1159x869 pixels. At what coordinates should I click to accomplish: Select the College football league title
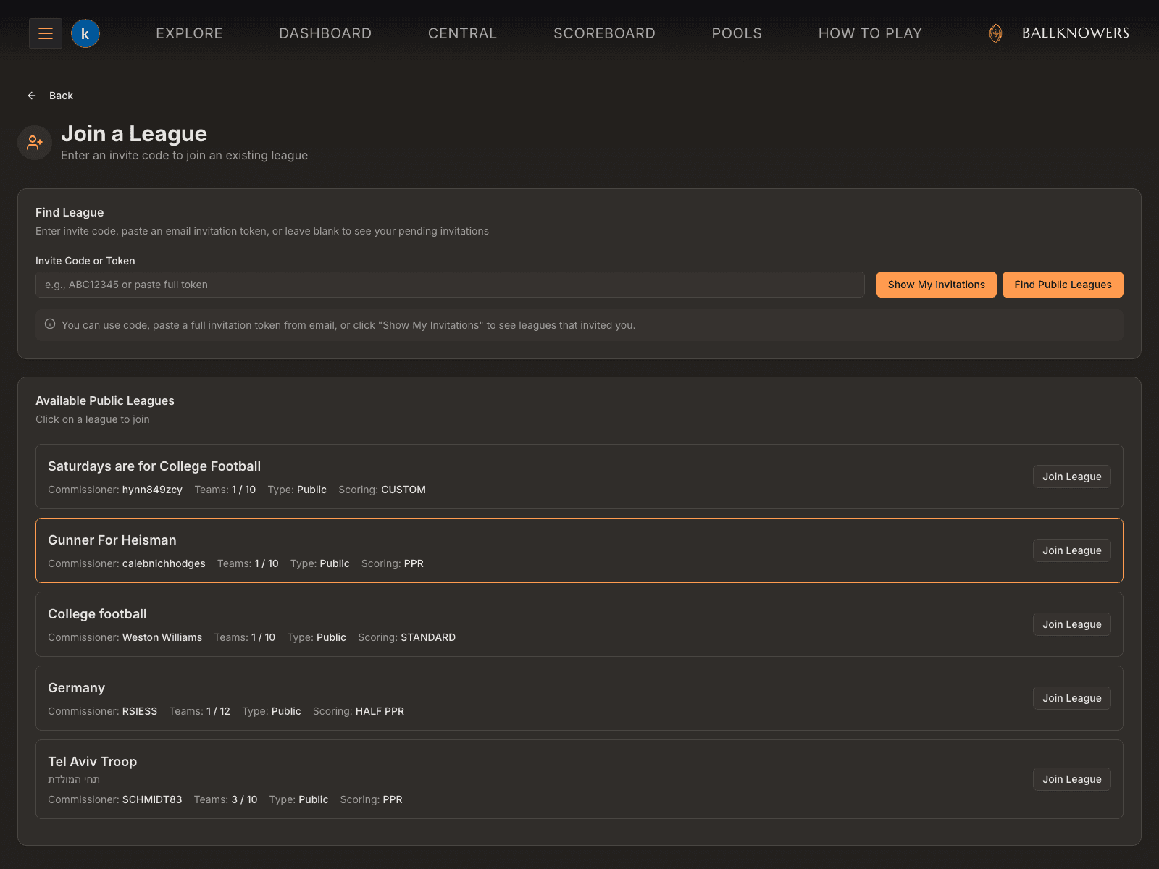pyautogui.click(x=97, y=614)
